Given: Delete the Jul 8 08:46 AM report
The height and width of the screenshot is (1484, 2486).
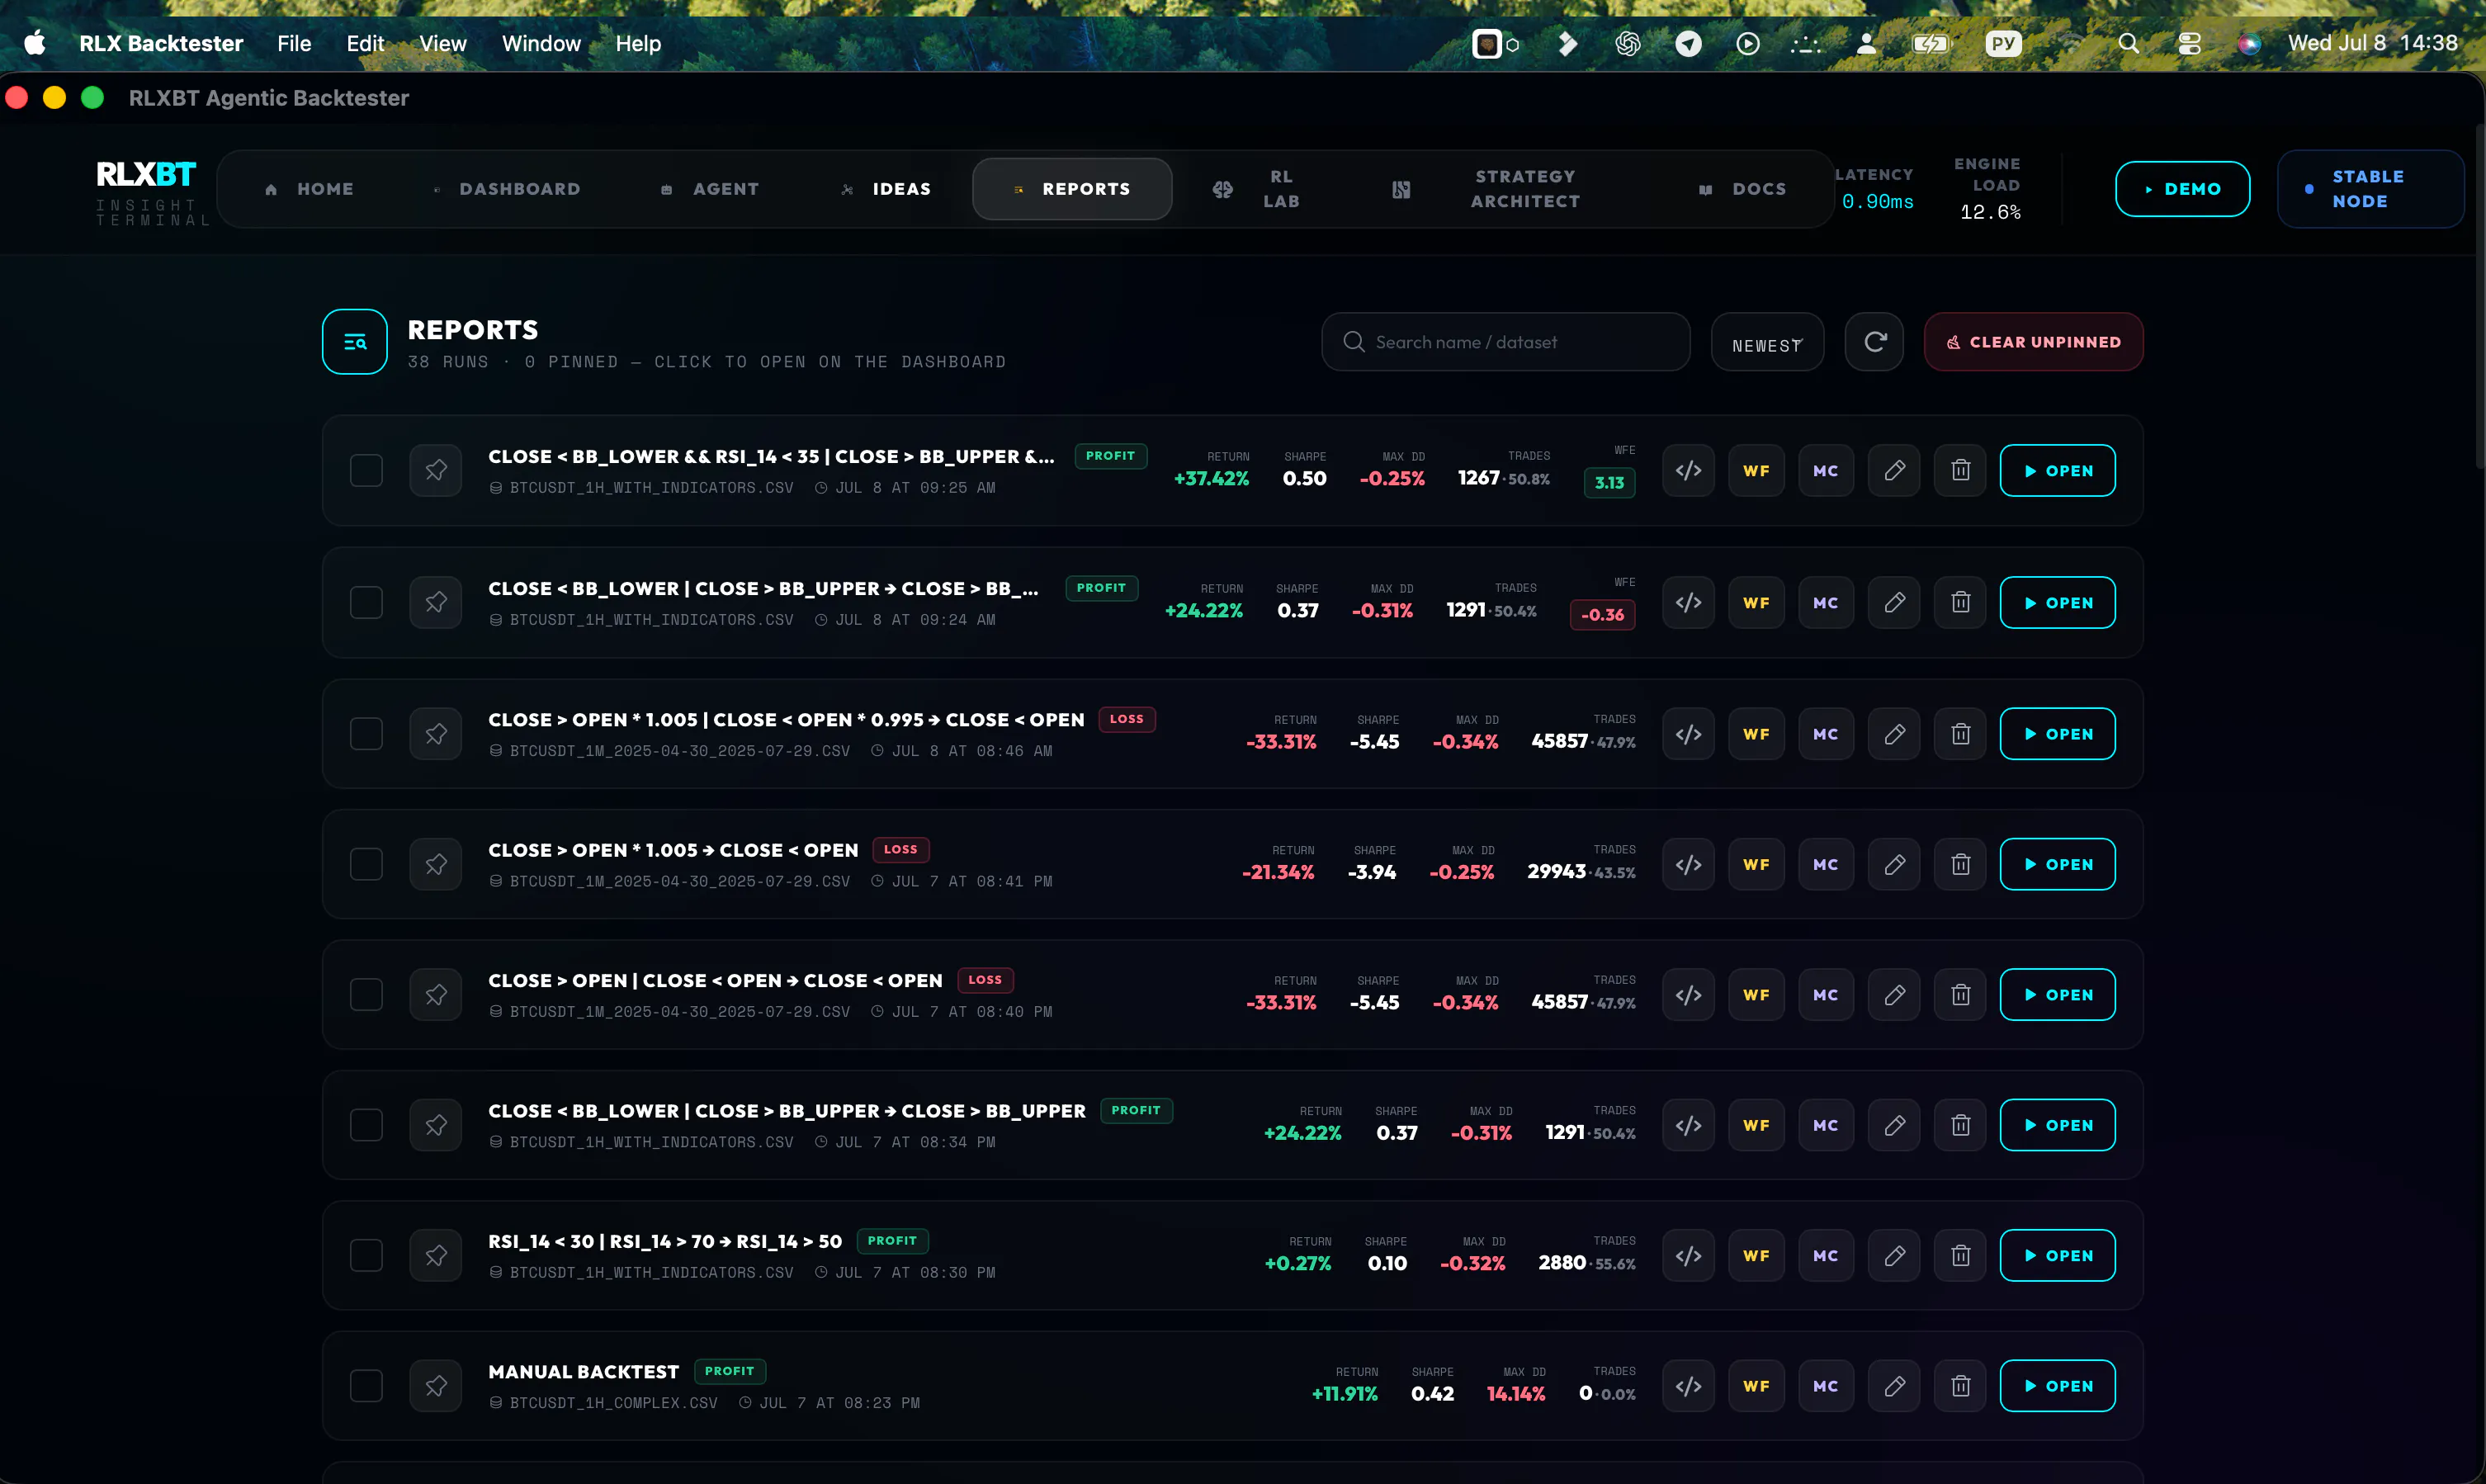Looking at the screenshot, I should [x=1960, y=734].
